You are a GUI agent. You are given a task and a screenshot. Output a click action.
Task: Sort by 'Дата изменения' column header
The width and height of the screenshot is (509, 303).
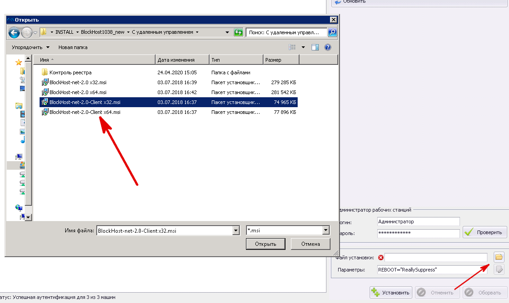pos(183,60)
